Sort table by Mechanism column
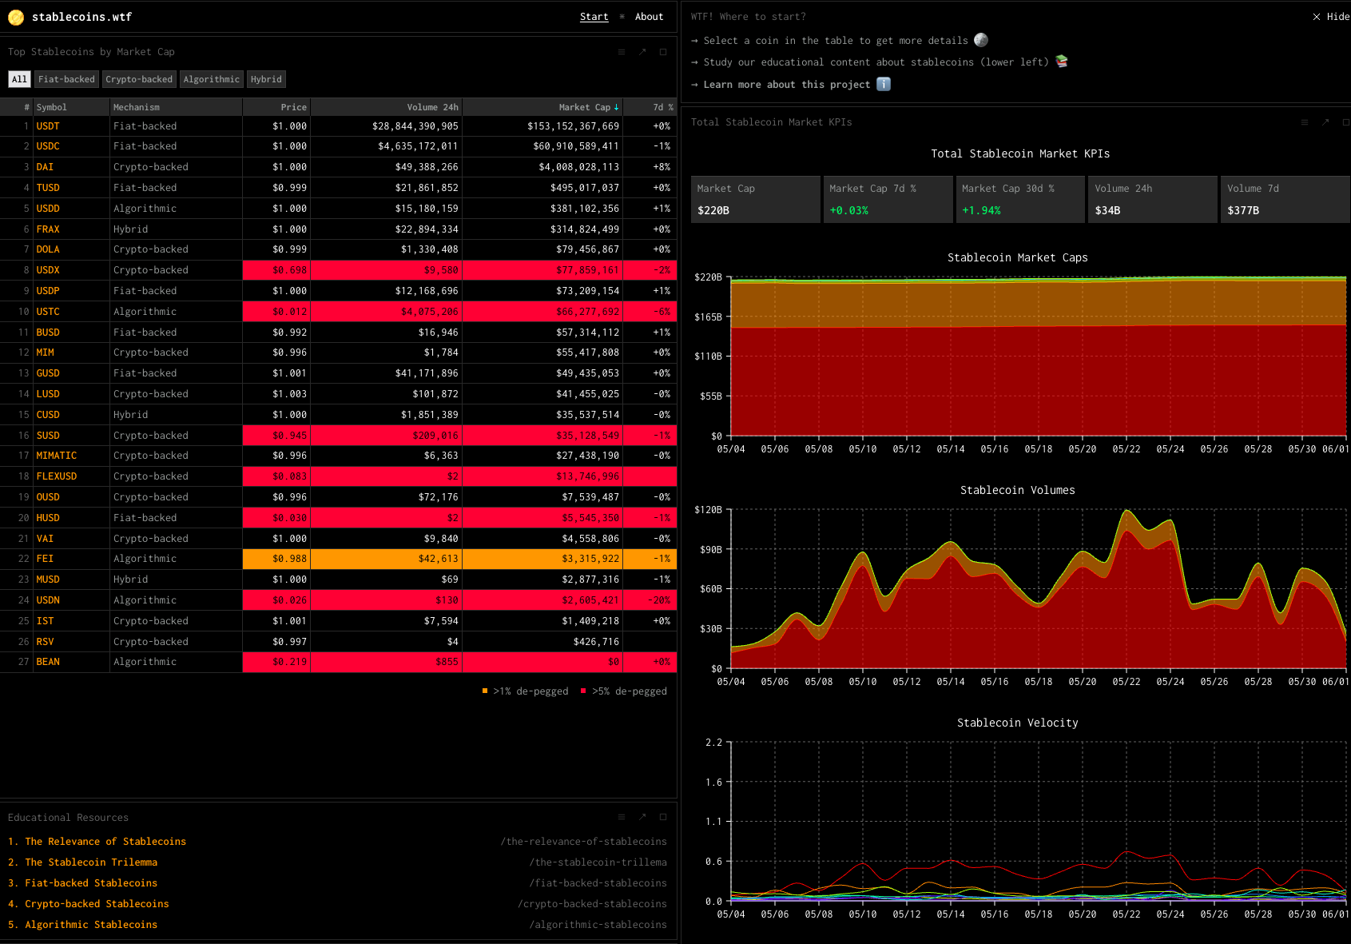The height and width of the screenshot is (944, 1351). pyautogui.click(x=137, y=107)
